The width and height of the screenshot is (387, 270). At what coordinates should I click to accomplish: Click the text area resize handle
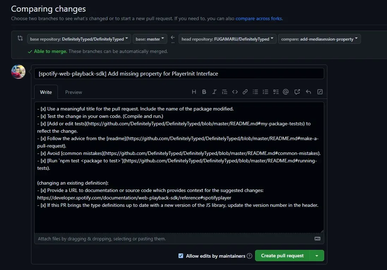pyautogui.click(x=322, y=231)
